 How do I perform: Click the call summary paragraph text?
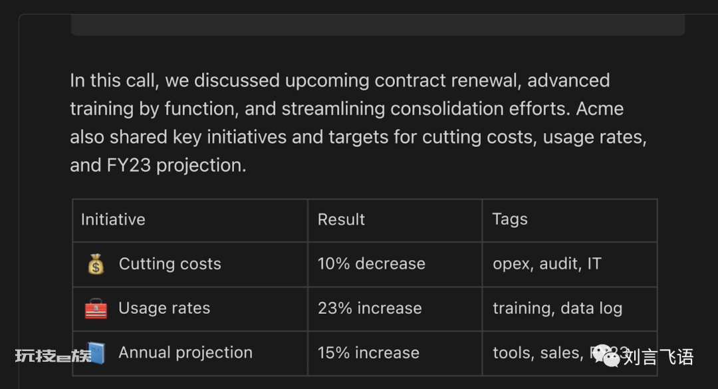358,123
